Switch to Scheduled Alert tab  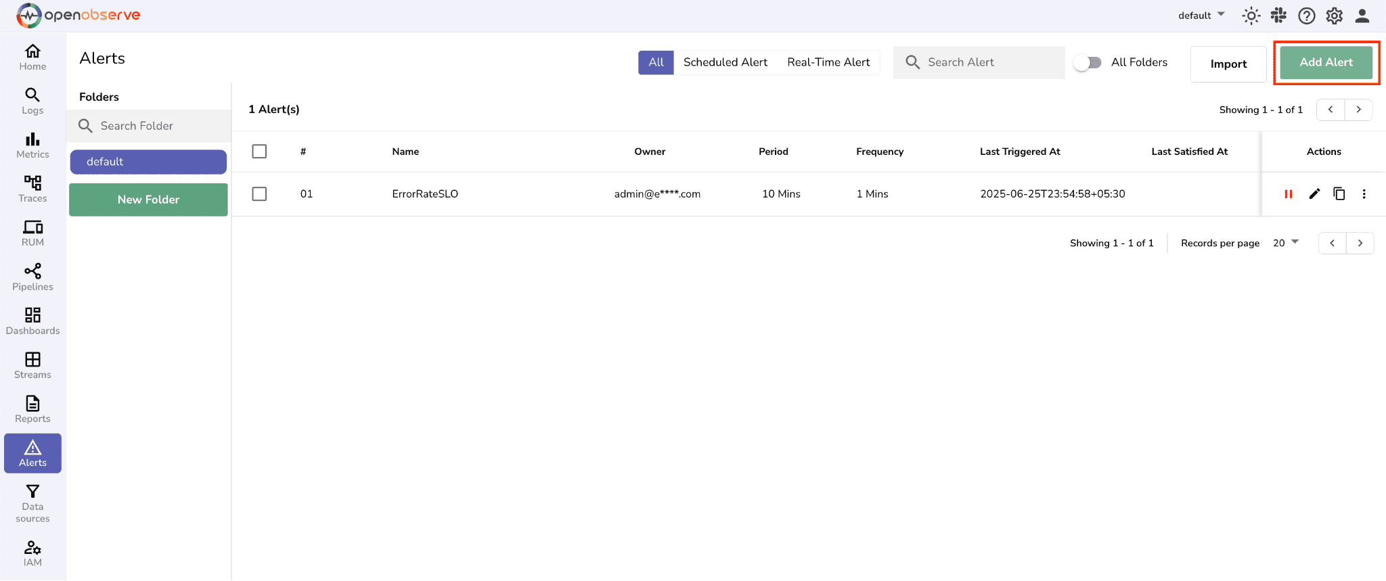[x=725, y=62]
